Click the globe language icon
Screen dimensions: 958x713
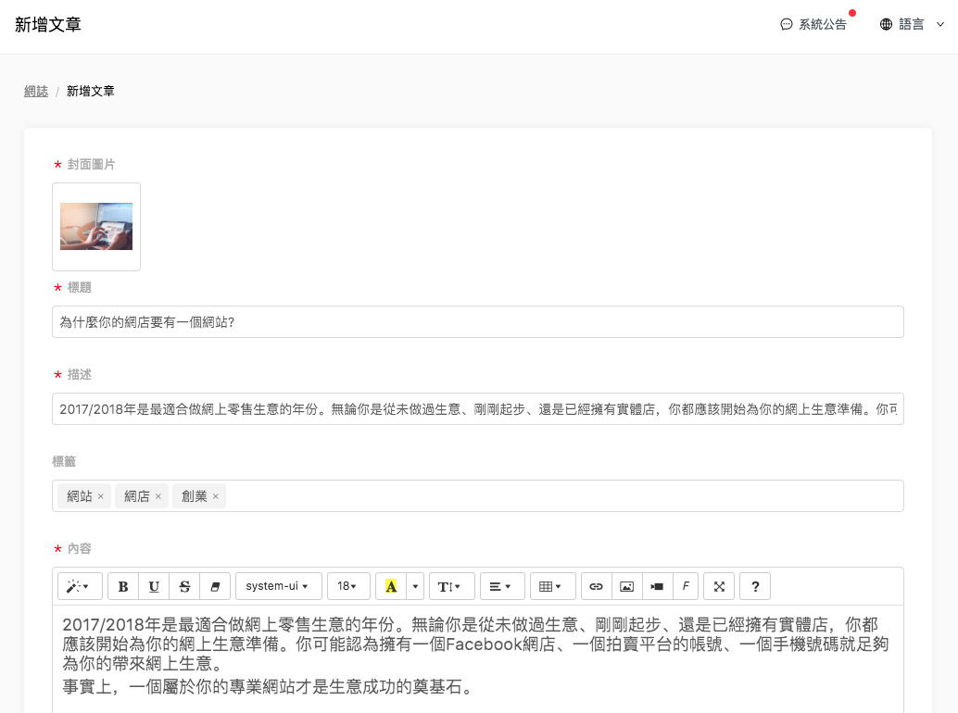(886, 24)
